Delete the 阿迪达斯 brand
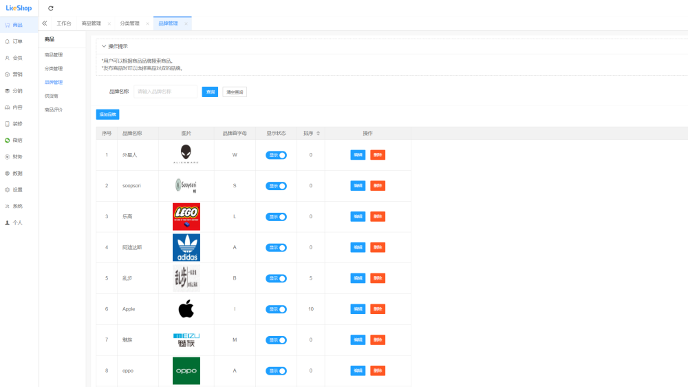688x387 pixels. (x=378, y=247)
